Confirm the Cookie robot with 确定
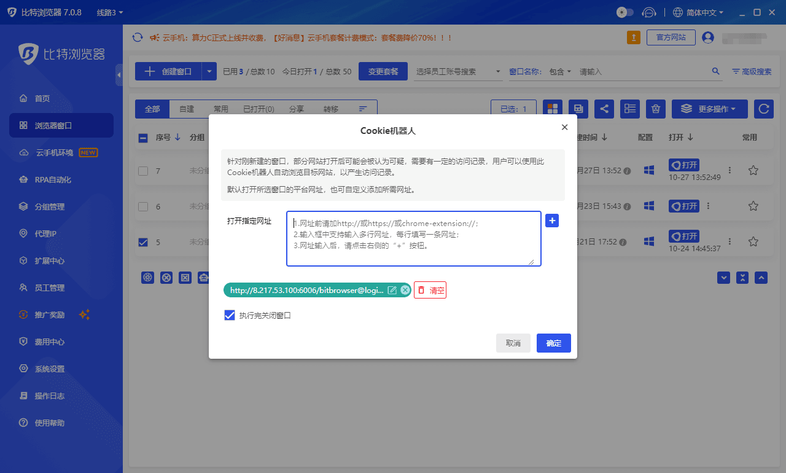 (553, 343)
